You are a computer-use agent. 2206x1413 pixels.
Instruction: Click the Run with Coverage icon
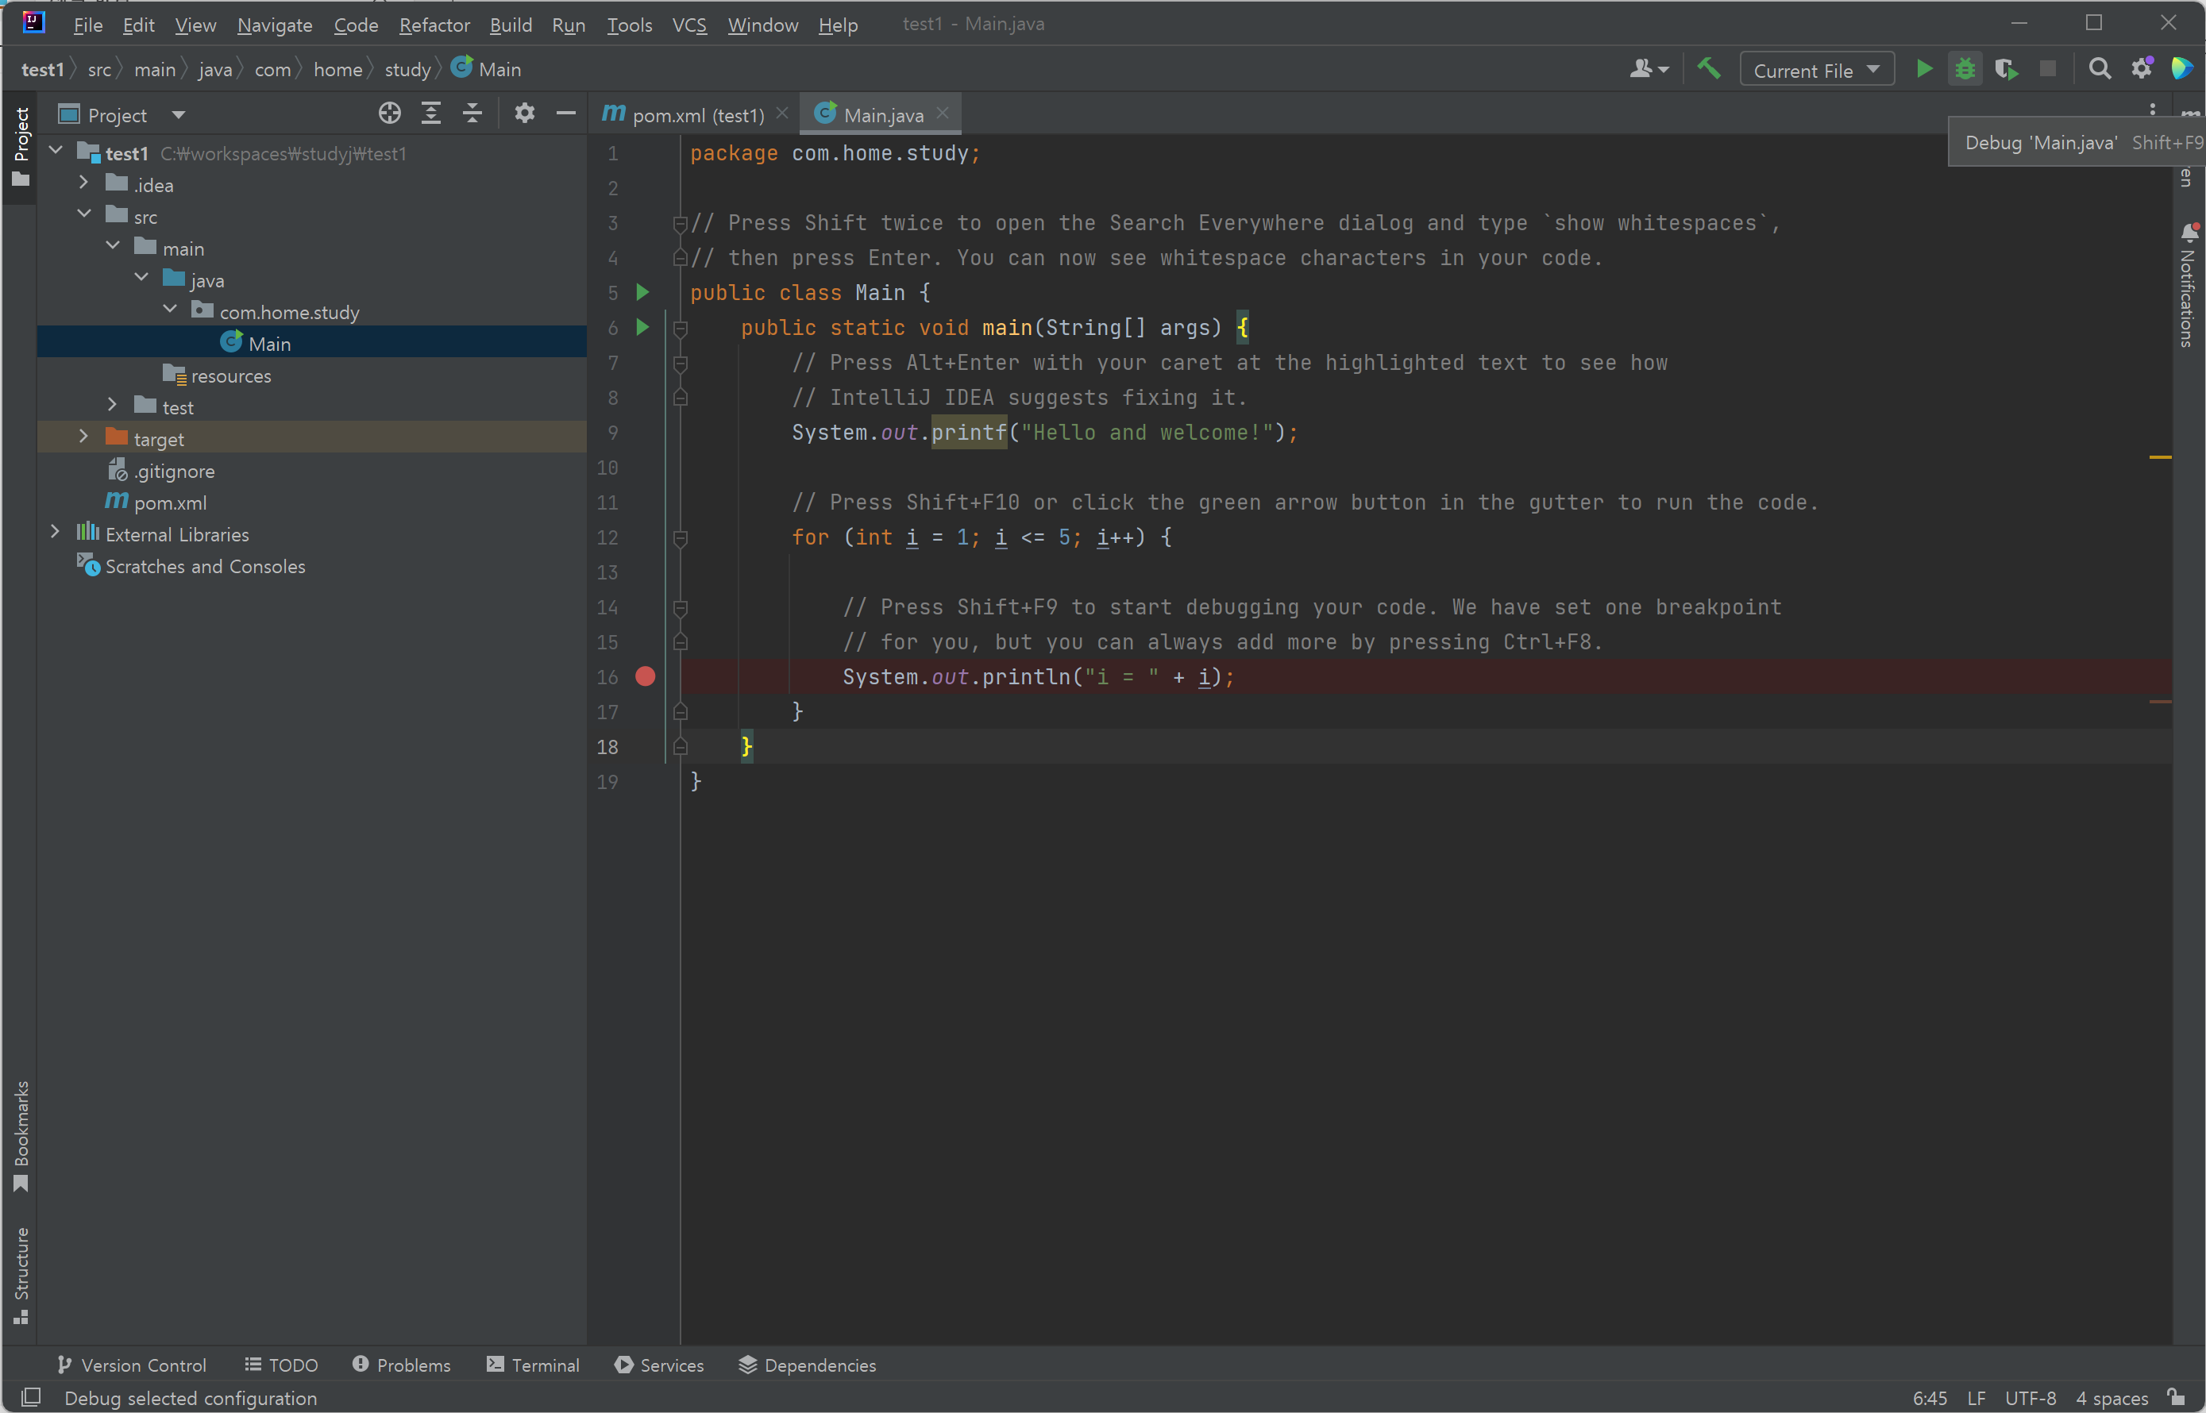(2005, 69)
